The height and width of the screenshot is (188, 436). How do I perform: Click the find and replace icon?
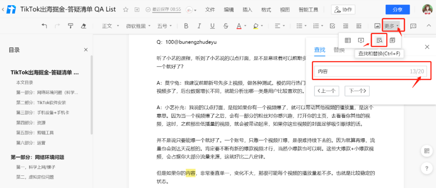point(379,40)
